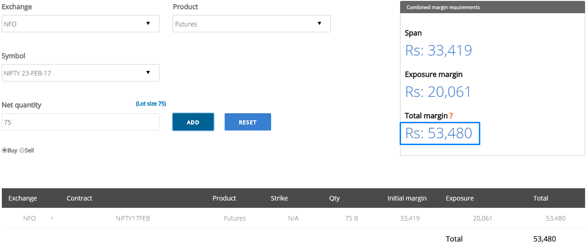
Task: Click the Combined margin requirements panel header
Action: [x=493, y=7]
